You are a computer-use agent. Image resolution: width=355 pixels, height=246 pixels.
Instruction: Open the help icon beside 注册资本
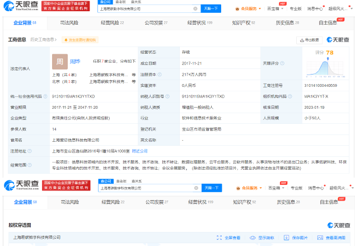click(160, 75)
